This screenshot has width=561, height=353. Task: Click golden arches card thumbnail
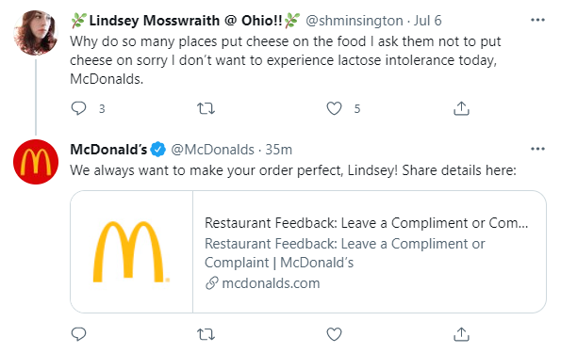pos(131,252)
